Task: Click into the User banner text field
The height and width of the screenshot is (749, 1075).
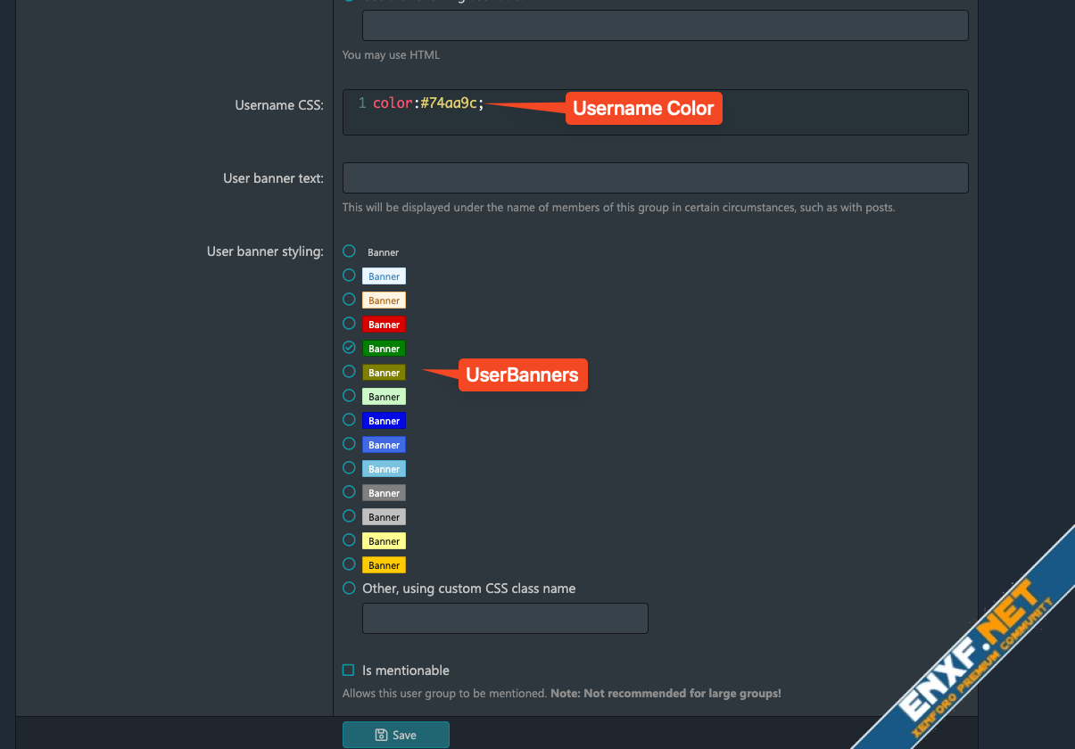Action: pos(655,177)
